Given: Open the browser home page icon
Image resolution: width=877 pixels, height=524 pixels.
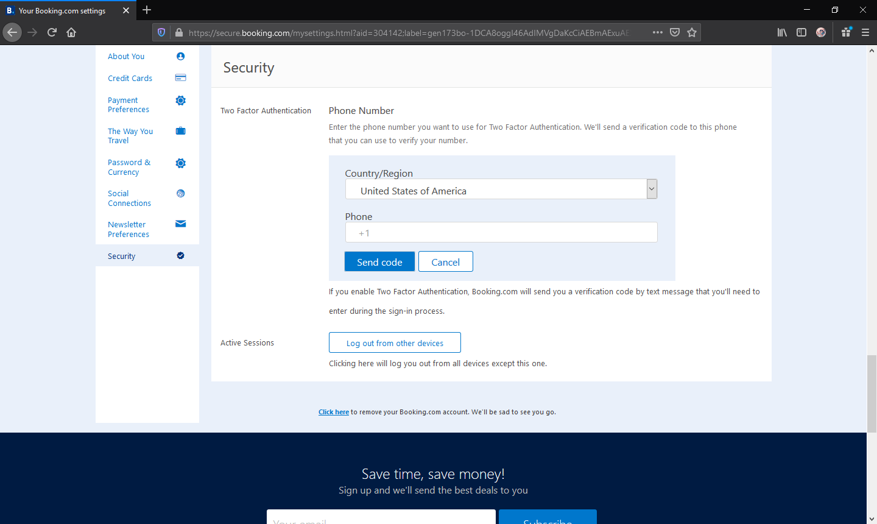Looking at the screenshot, I should point(71,32).
